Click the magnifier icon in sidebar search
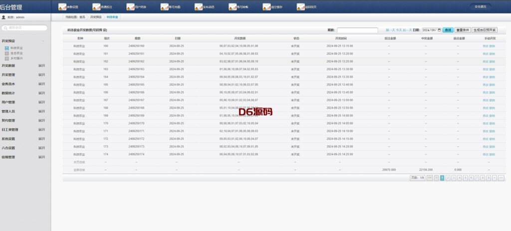 pos(5,28)
